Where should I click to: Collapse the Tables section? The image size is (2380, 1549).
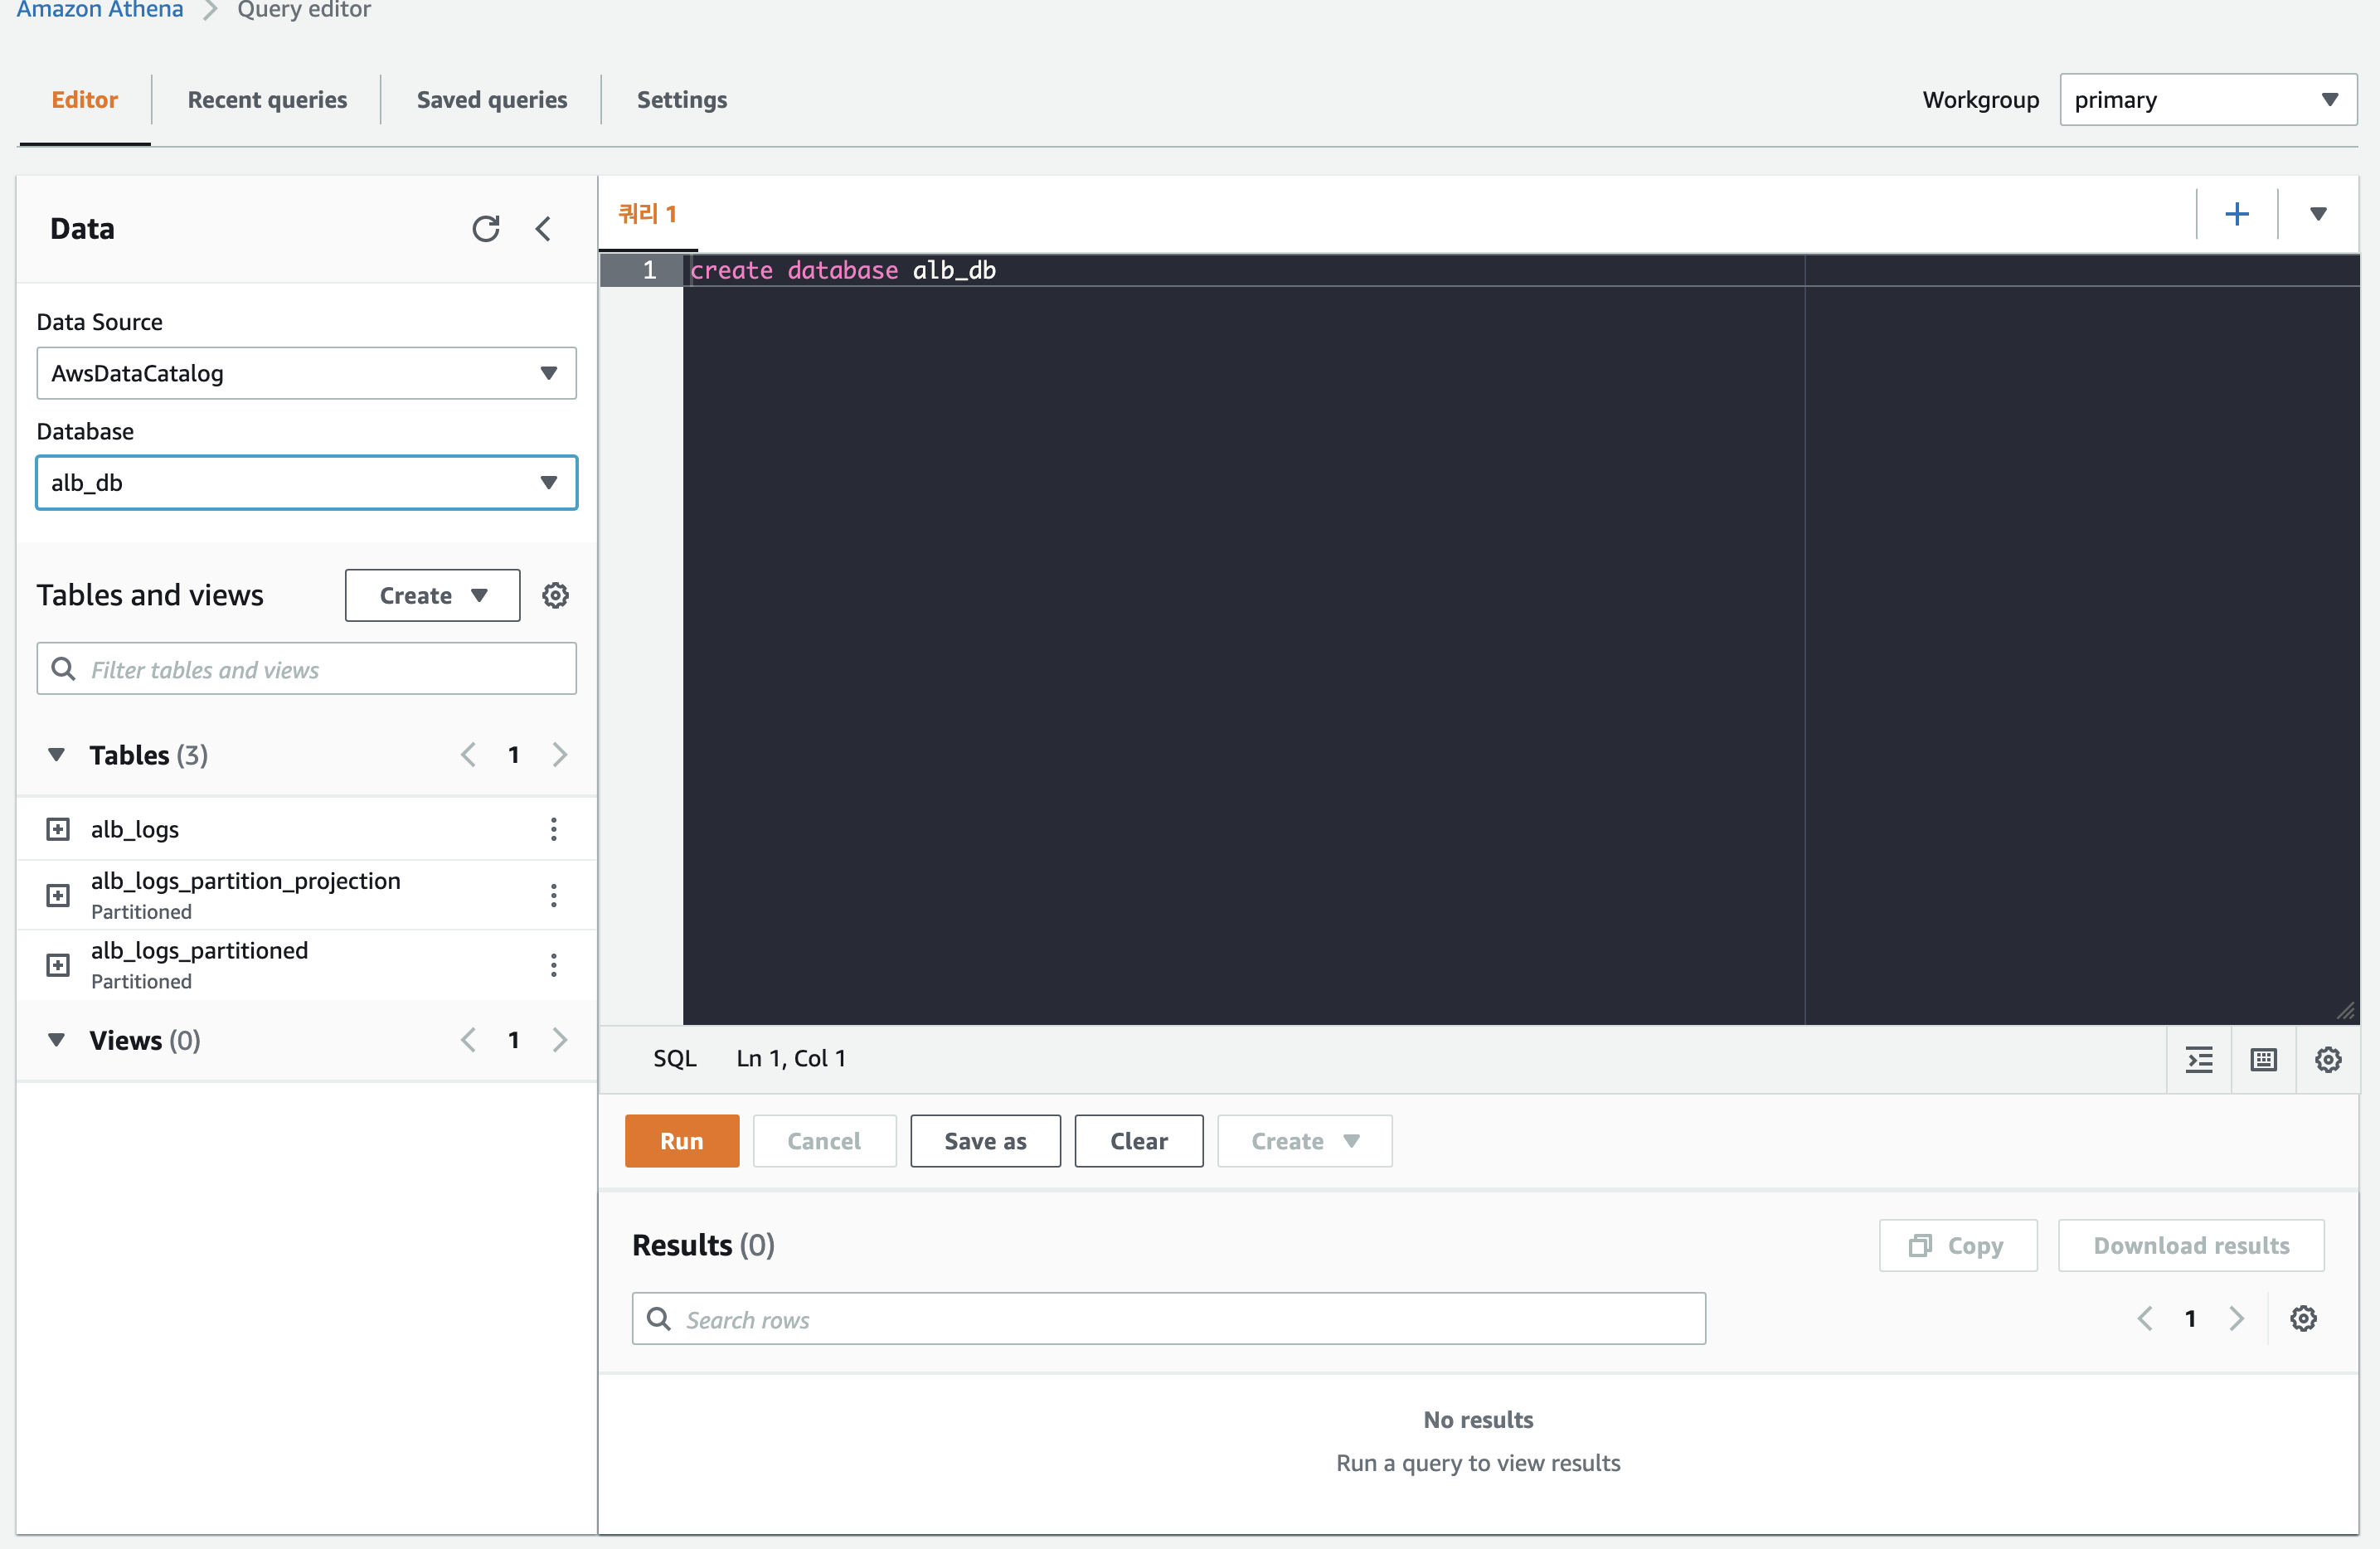(x=57, y=755)
